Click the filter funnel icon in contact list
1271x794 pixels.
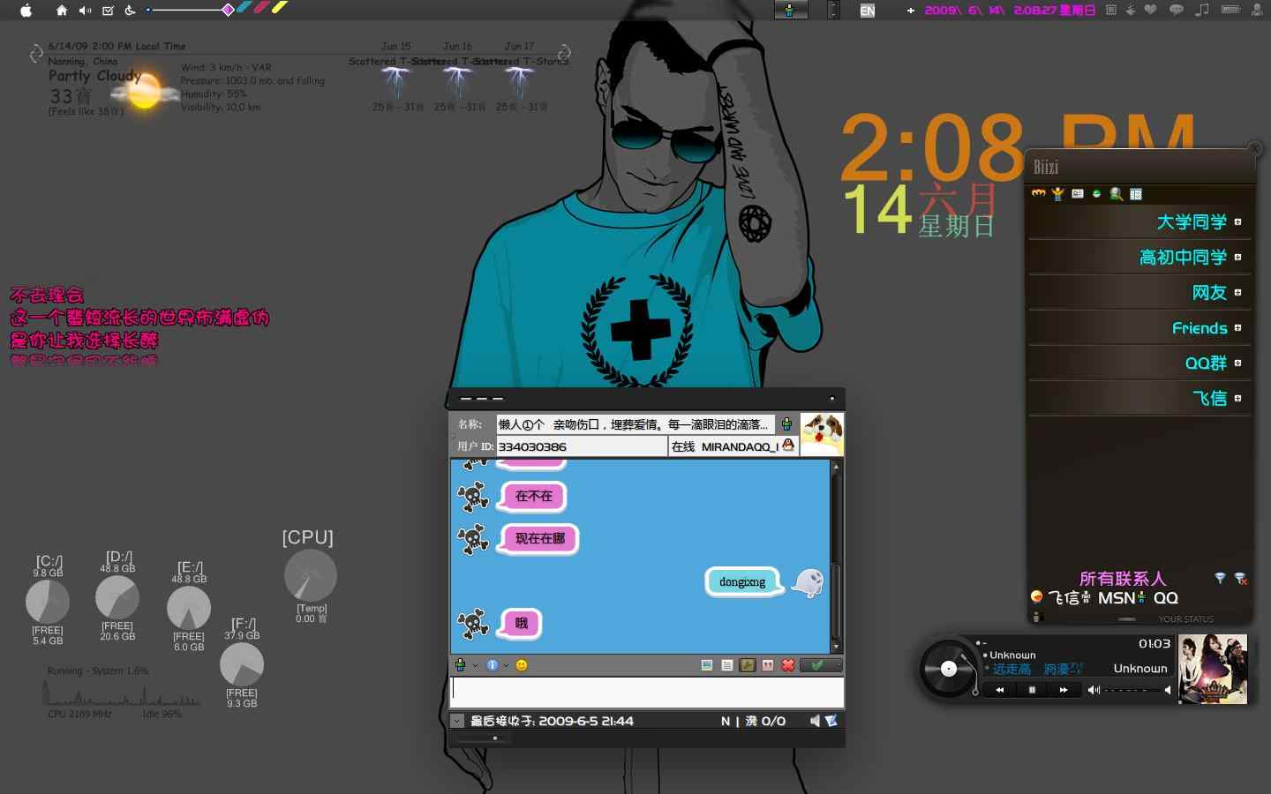[1220, 579]
